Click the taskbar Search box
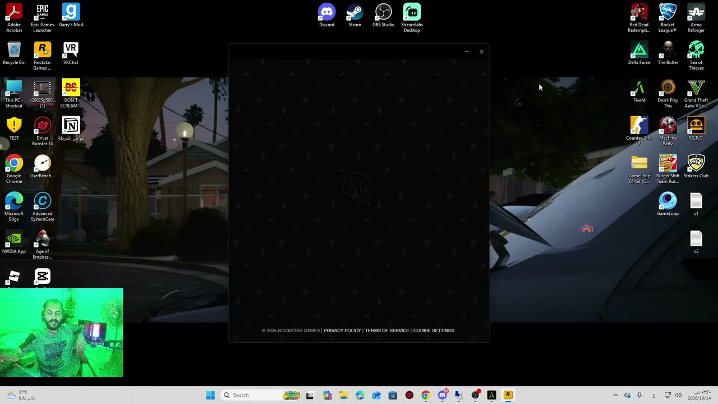718x404 pixels. pyautogui.click(x=261, y=395)
